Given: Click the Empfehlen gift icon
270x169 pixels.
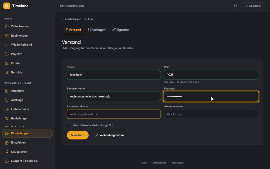Looking at the screenshot, I should [x=7, y=143].
